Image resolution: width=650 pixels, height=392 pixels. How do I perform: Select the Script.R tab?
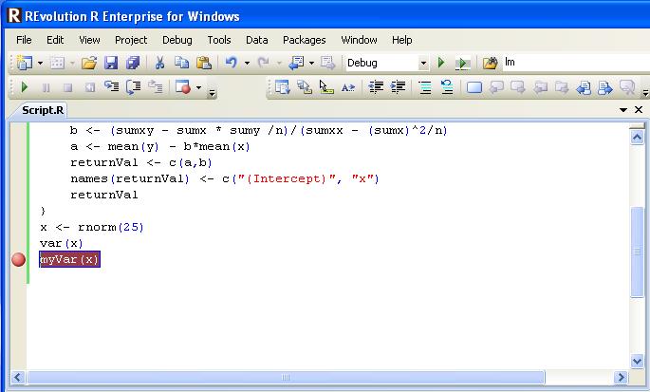click(41, 110)
